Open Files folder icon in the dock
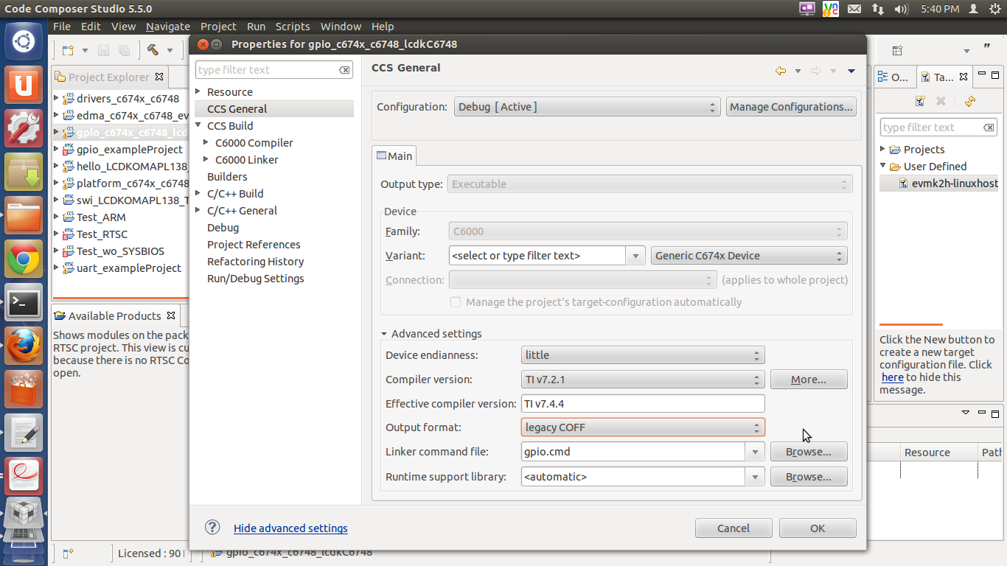Image resolution: width=1007 pixels, height=566 pixels. click(x=24, y=214)
